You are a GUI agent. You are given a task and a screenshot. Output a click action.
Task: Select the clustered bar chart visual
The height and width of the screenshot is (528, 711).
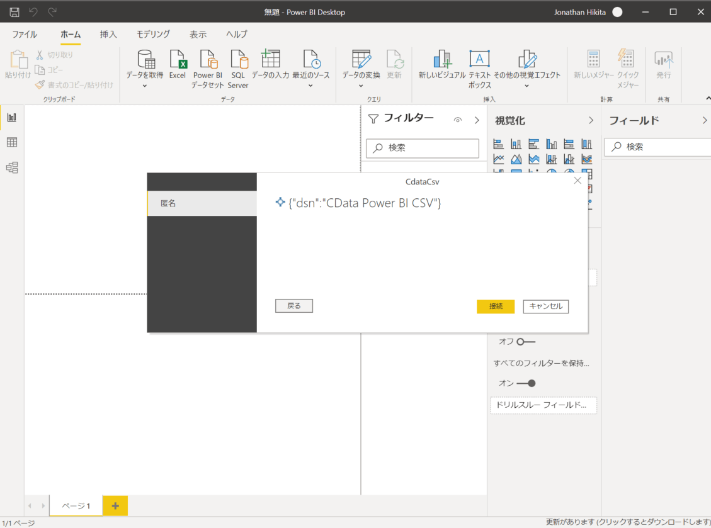[x=533, y=144]
